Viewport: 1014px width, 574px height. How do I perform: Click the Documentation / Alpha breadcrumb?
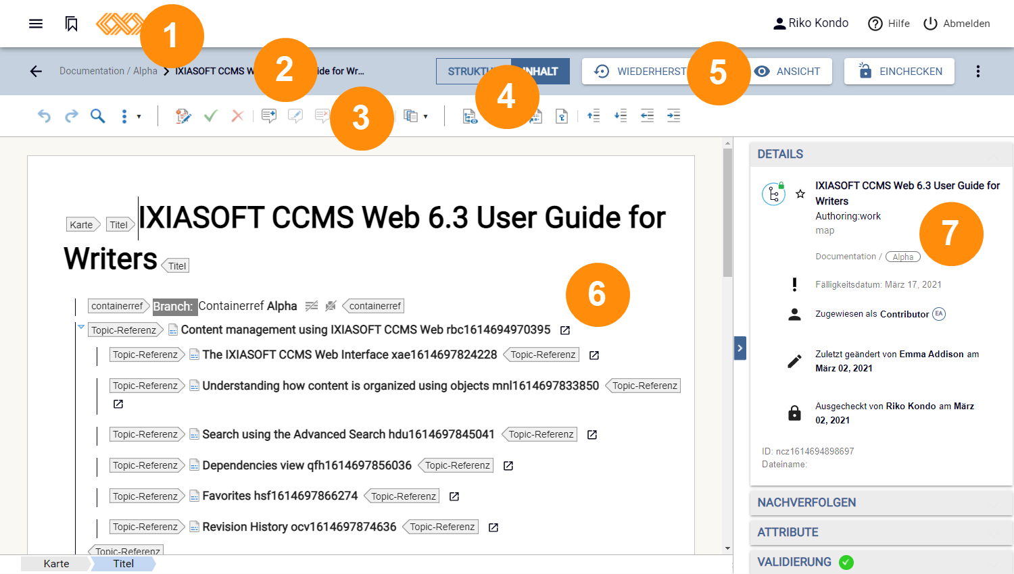pyautogui.click(x=108, y=71)
